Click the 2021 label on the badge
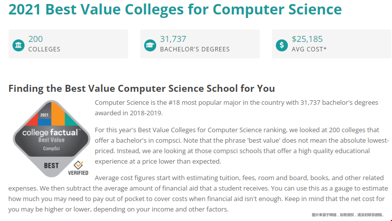Image resolution: width=392 pixels, height=221 pixels. point(44,115)
